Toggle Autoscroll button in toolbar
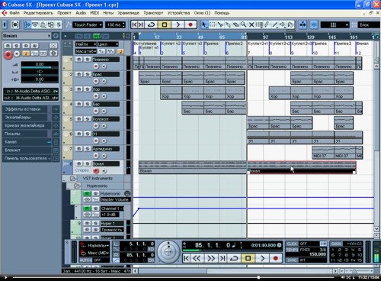Viewport: 381px width, 281px height. [303, 24]
